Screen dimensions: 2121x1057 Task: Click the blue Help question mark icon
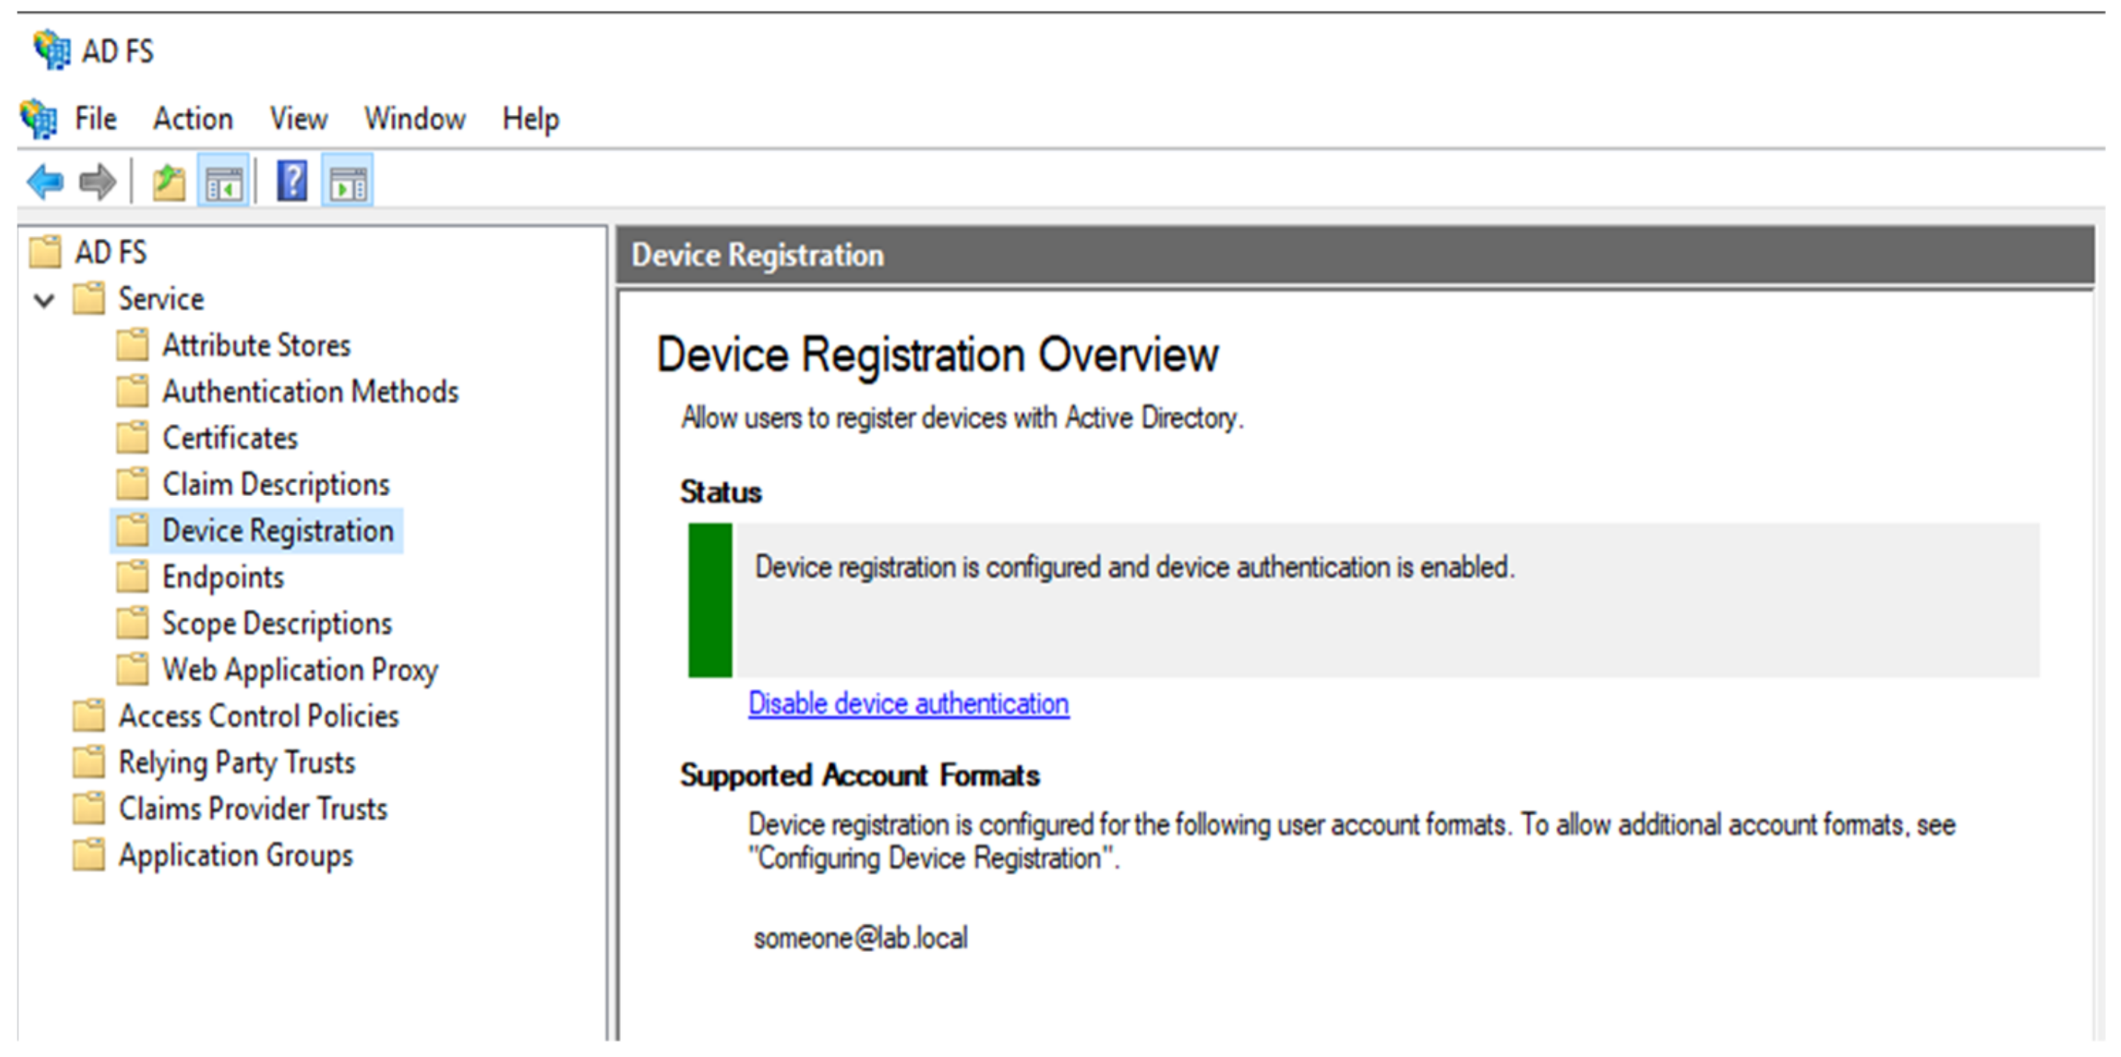(x=293, y=181)
